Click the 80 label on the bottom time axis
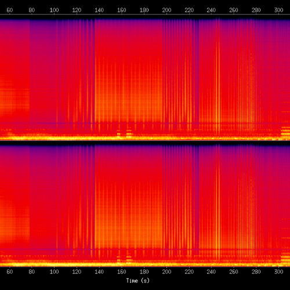This screenshot has height=290, width=290. click(32, 271)
